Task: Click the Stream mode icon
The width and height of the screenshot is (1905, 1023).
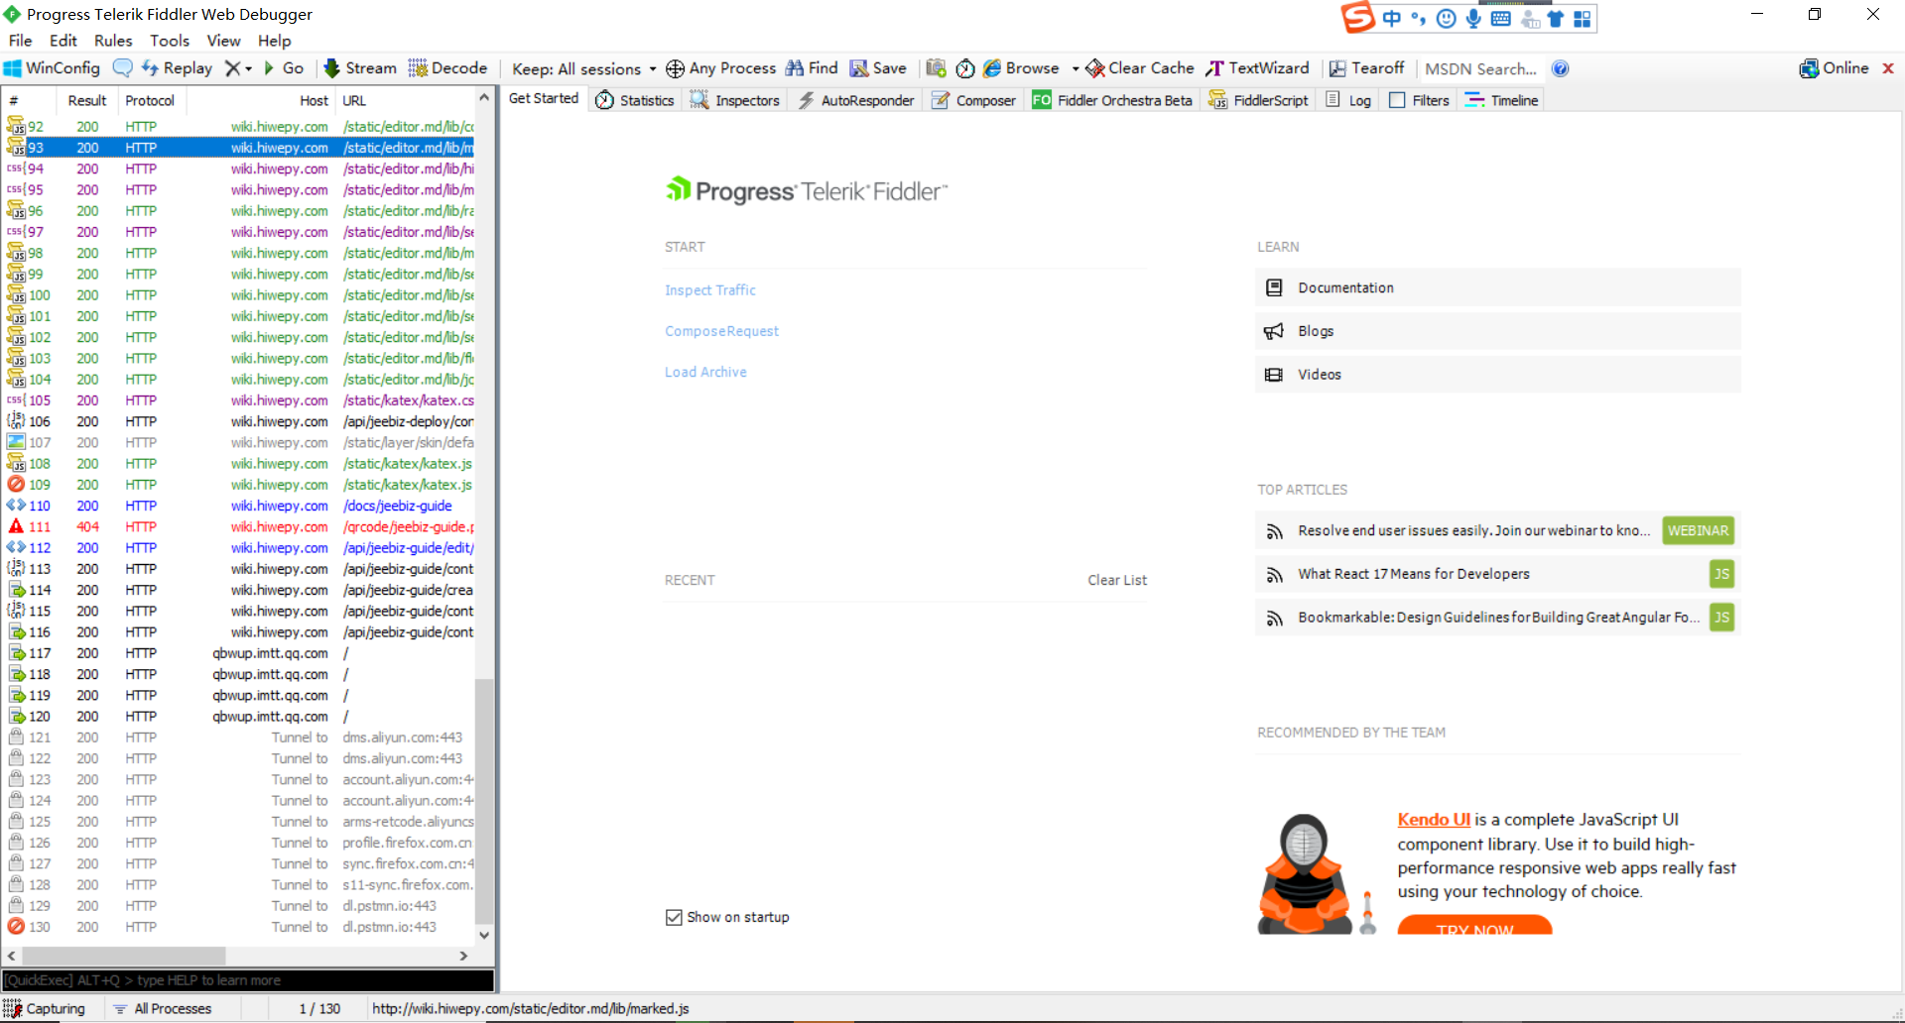Action: pos(332,68)
